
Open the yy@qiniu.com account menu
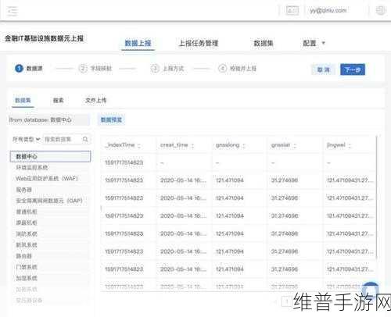pyautogui.click(x=328, y=10)
